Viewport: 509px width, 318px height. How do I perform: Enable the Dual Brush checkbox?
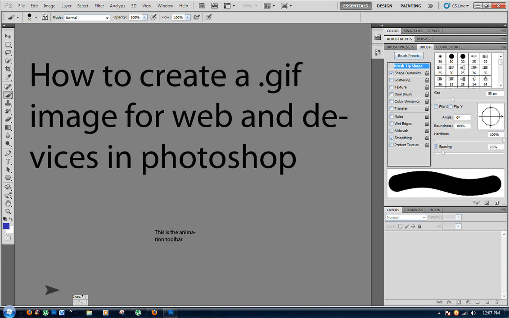(x=392, y=94)
